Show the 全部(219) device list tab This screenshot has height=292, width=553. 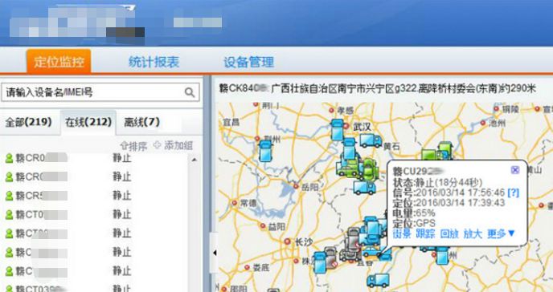(x=29, y=122)
